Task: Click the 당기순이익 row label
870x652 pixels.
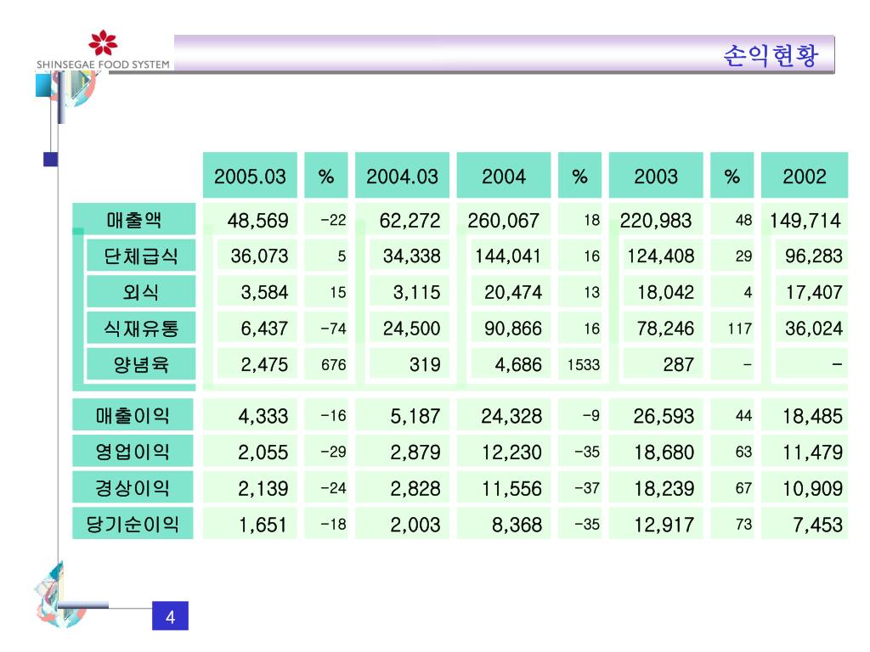Action: coord(133,524)
